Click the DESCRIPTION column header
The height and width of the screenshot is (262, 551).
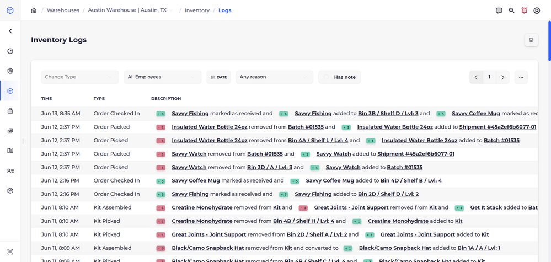[166, 99]
